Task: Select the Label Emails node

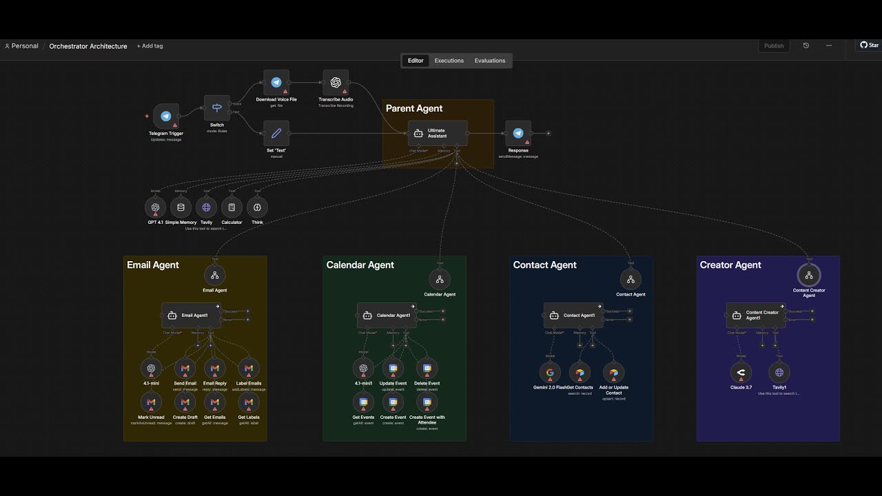Action: (249, 369)
